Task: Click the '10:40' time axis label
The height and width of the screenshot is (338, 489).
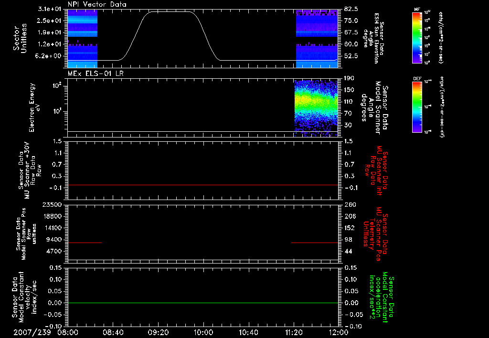Action: click(248, 332)
